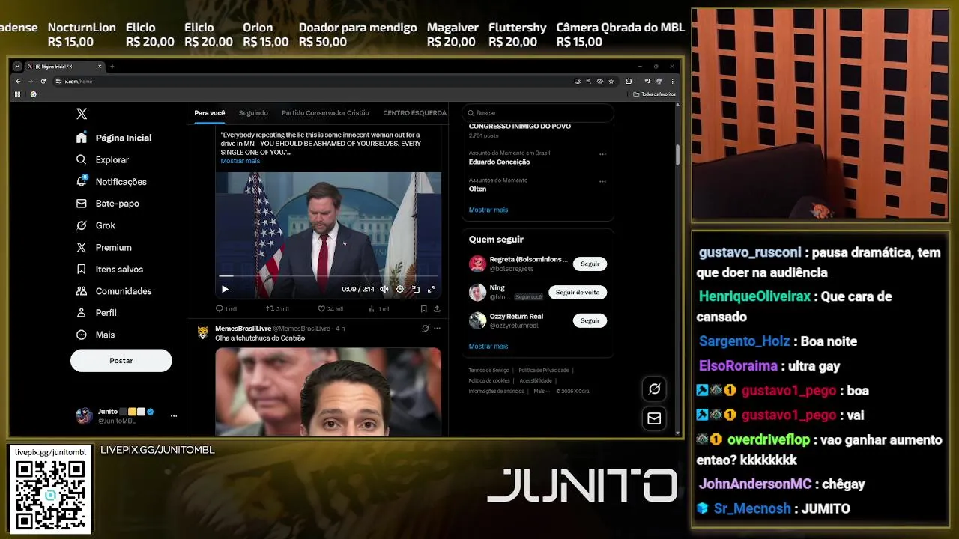Screen dimensions: 959x539
Task: Open Premium in the sidebar
Action: pyautogui.click(x=103, y=247)
